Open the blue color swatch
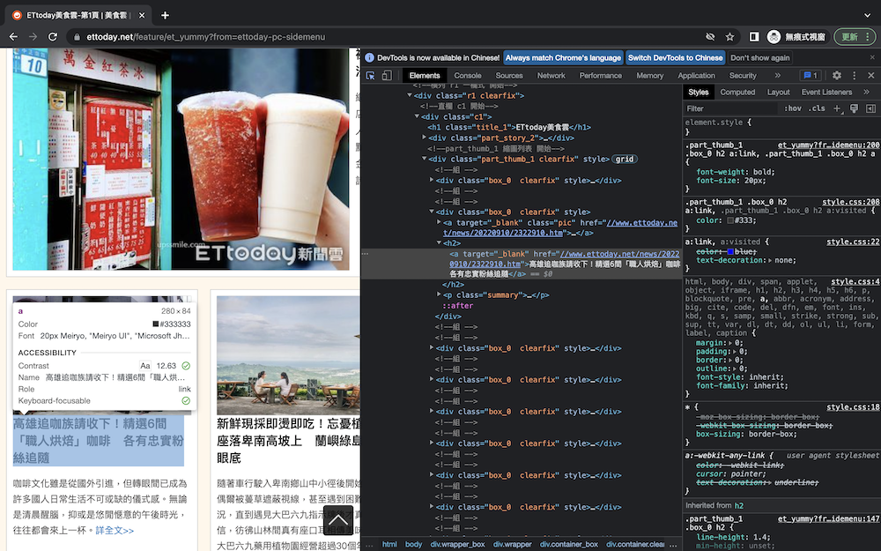Screen dimensions: 881x551 click(729, 251)
